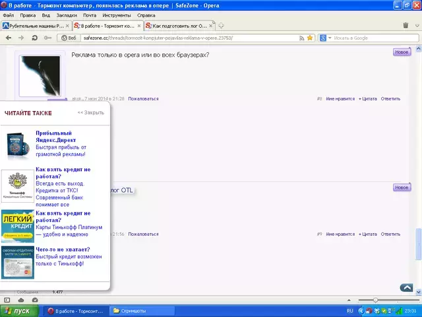422x317 pixels.
Task: Open the Справка menu
Action: (146, 15)
